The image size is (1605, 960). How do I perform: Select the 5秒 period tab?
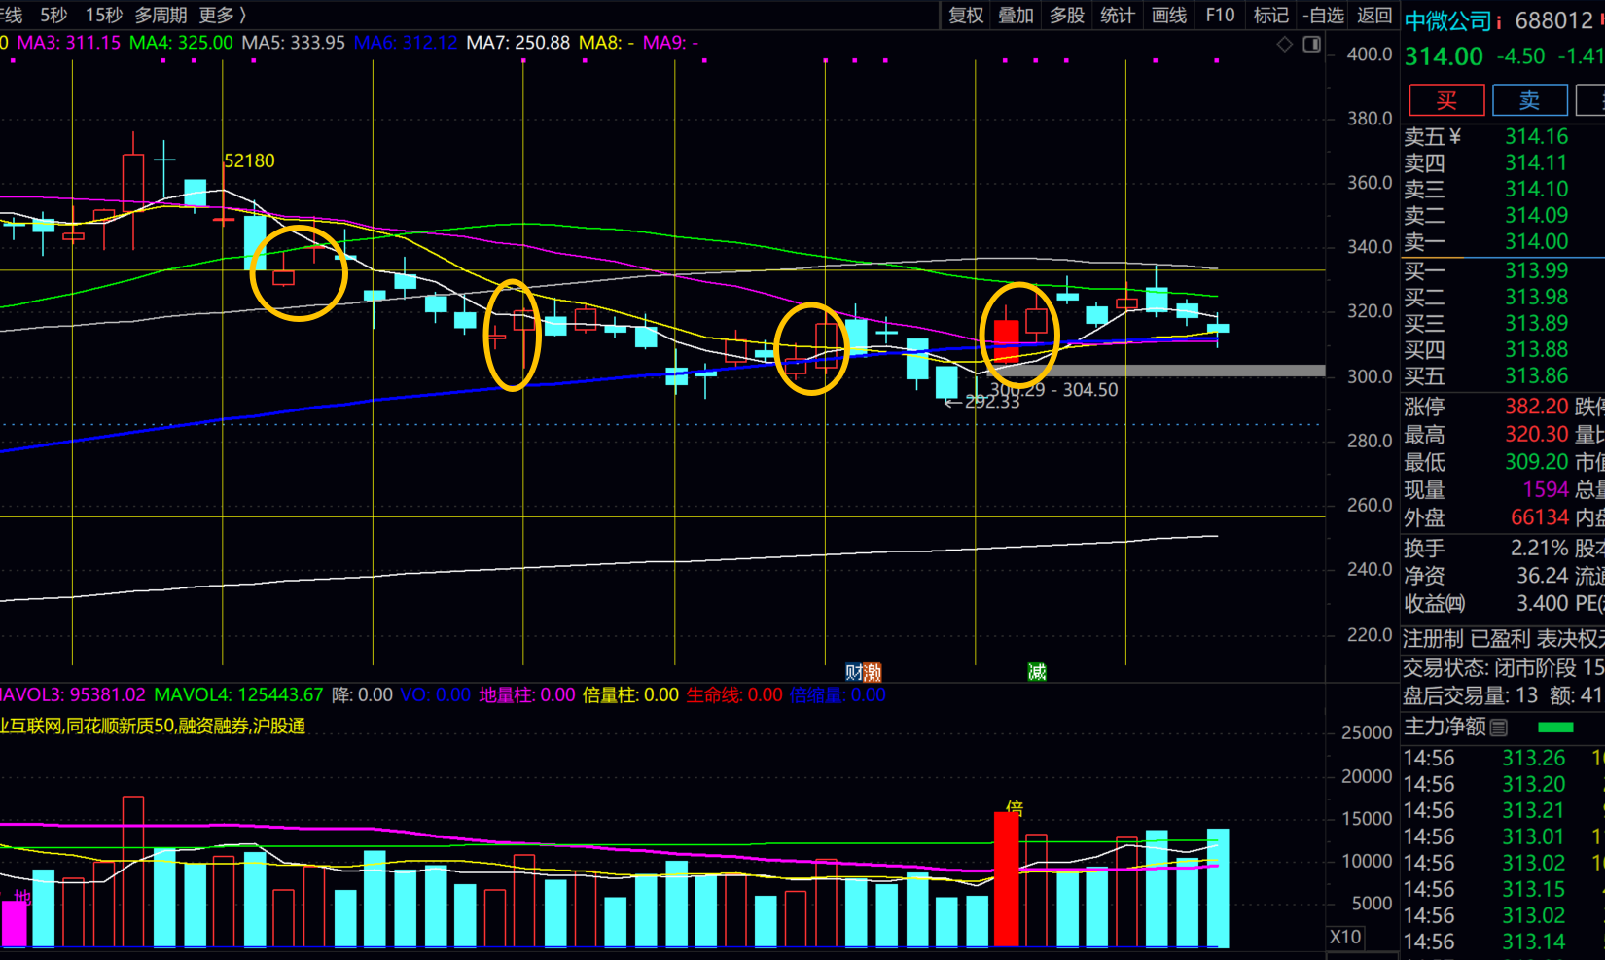[x=53, y=16]
